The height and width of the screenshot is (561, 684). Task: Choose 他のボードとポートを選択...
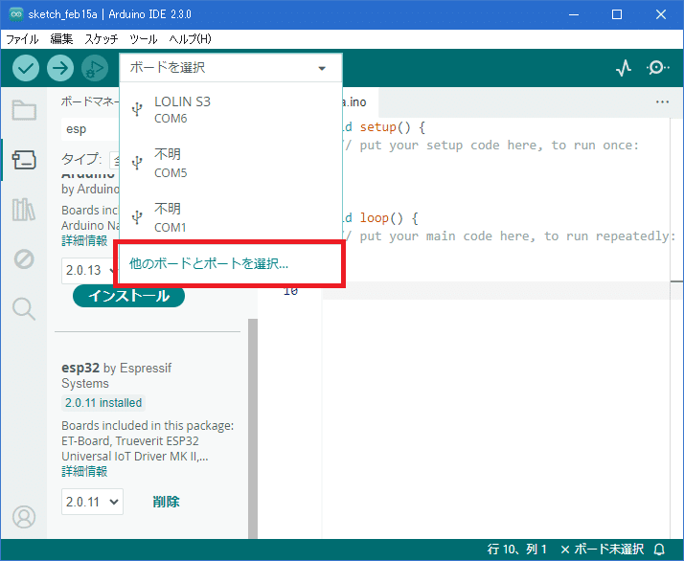point(230,263)
